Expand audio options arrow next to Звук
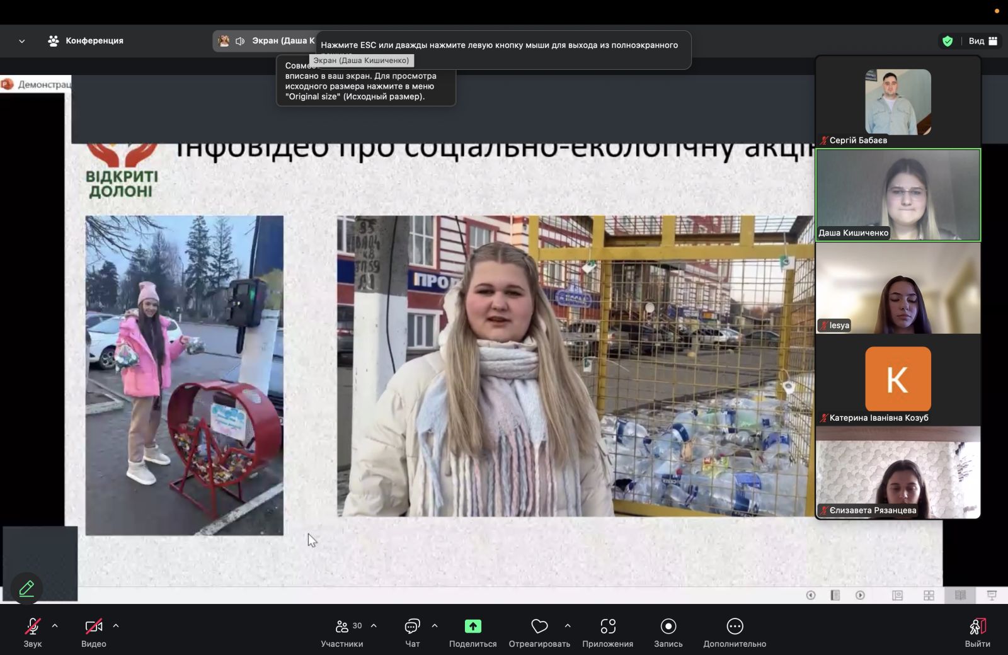The width and height of the screenshot is (1008, 655). [55, 626]
